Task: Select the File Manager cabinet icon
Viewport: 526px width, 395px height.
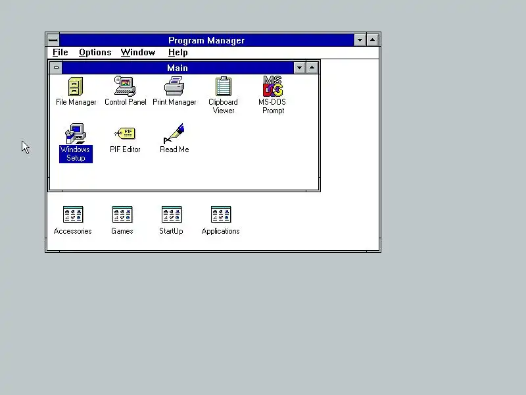Action: (x=76, y=87)
